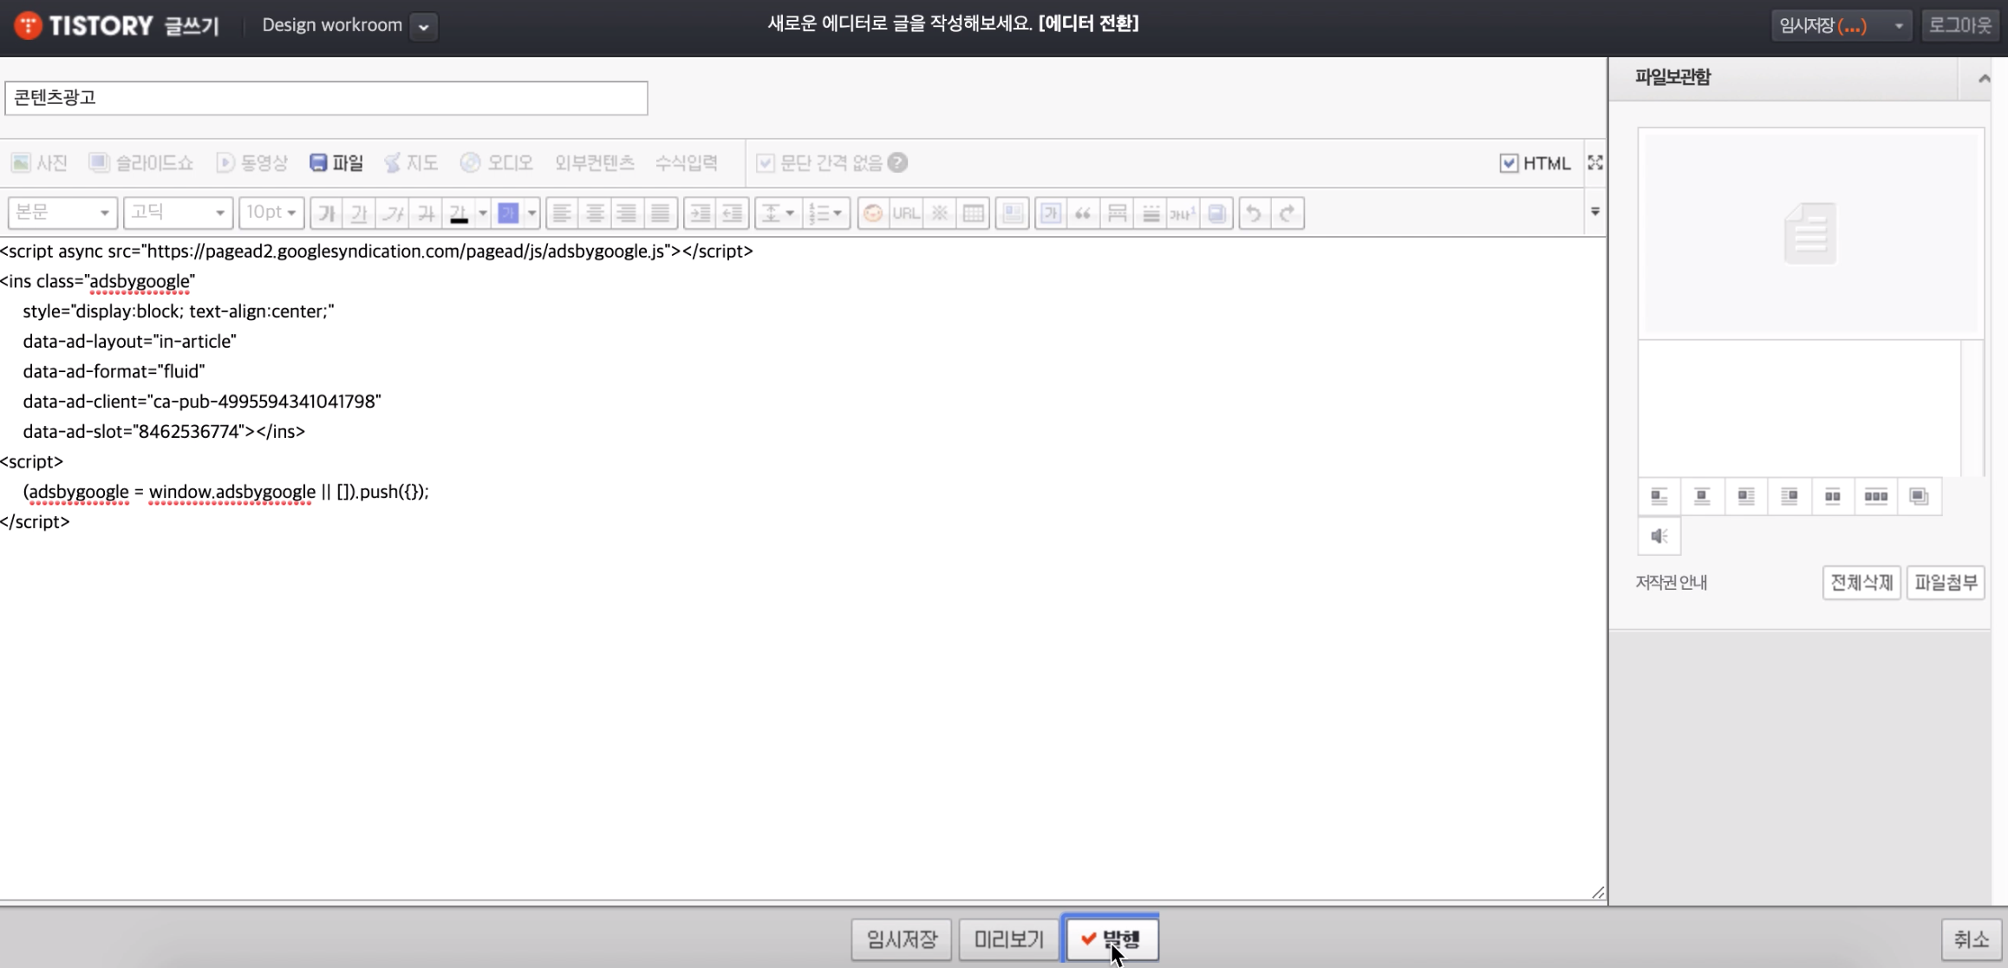
Task: Uncheck the HTML mode checkbox
Action: pyautogui.click(x=1509, y=163)
